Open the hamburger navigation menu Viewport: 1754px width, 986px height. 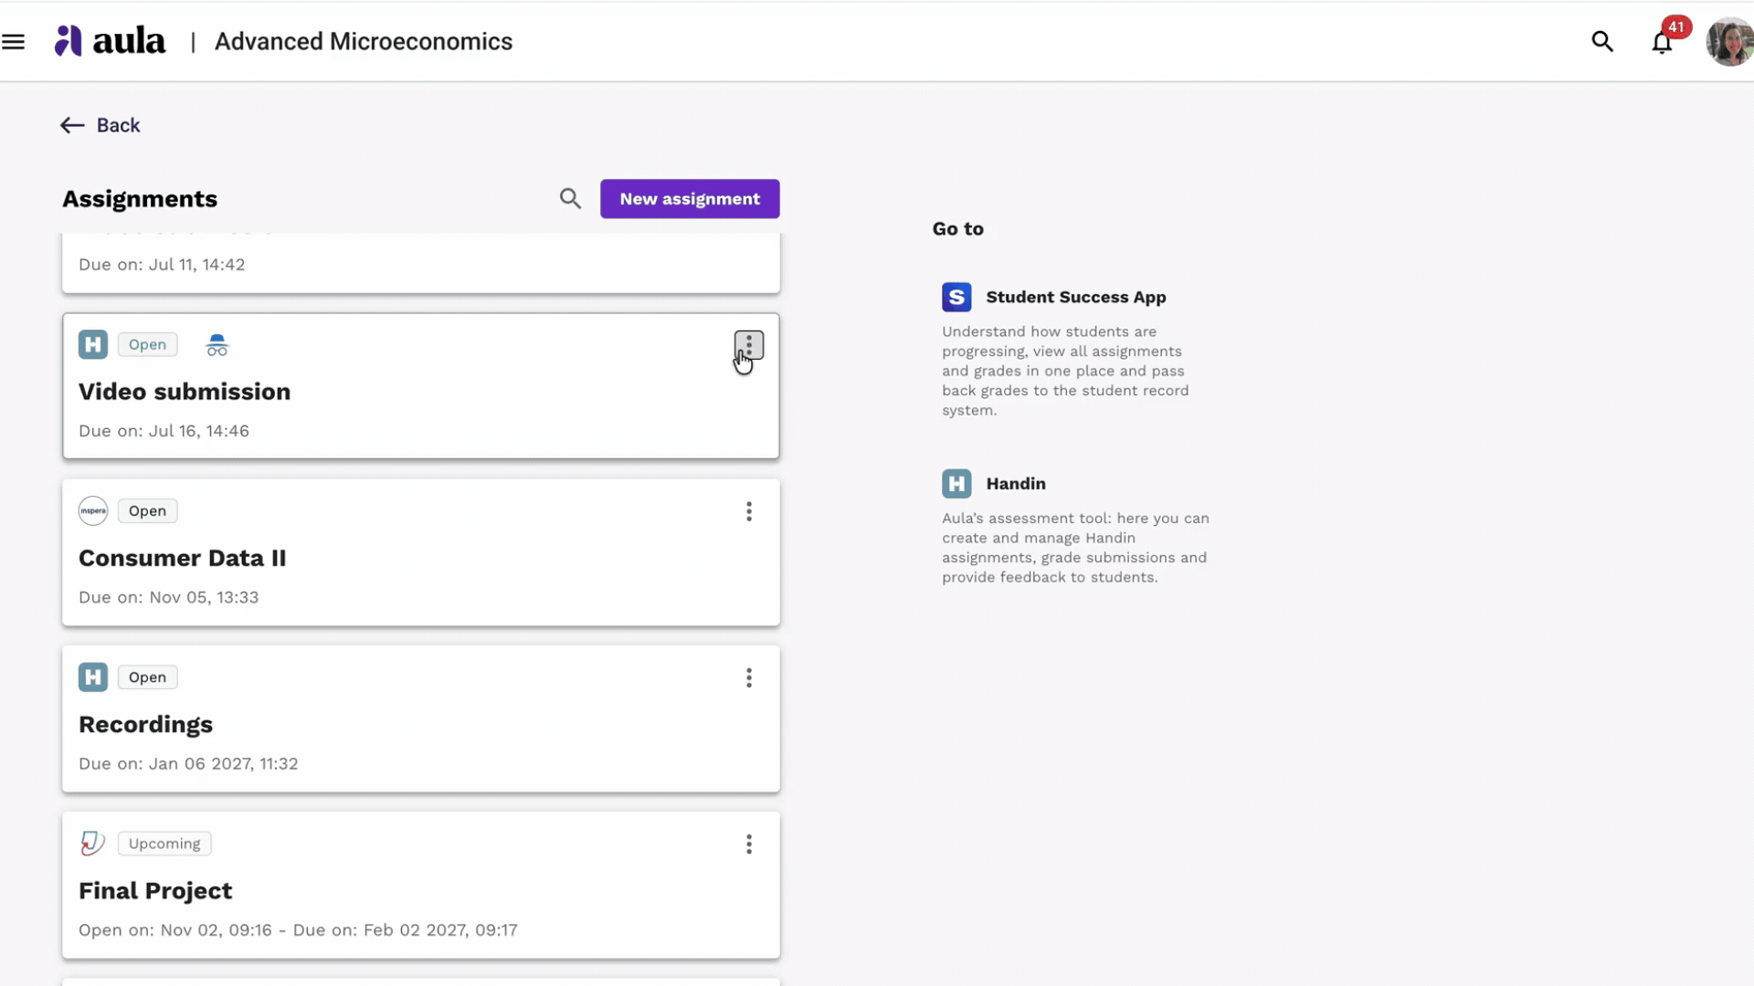[x=14, y=42]
